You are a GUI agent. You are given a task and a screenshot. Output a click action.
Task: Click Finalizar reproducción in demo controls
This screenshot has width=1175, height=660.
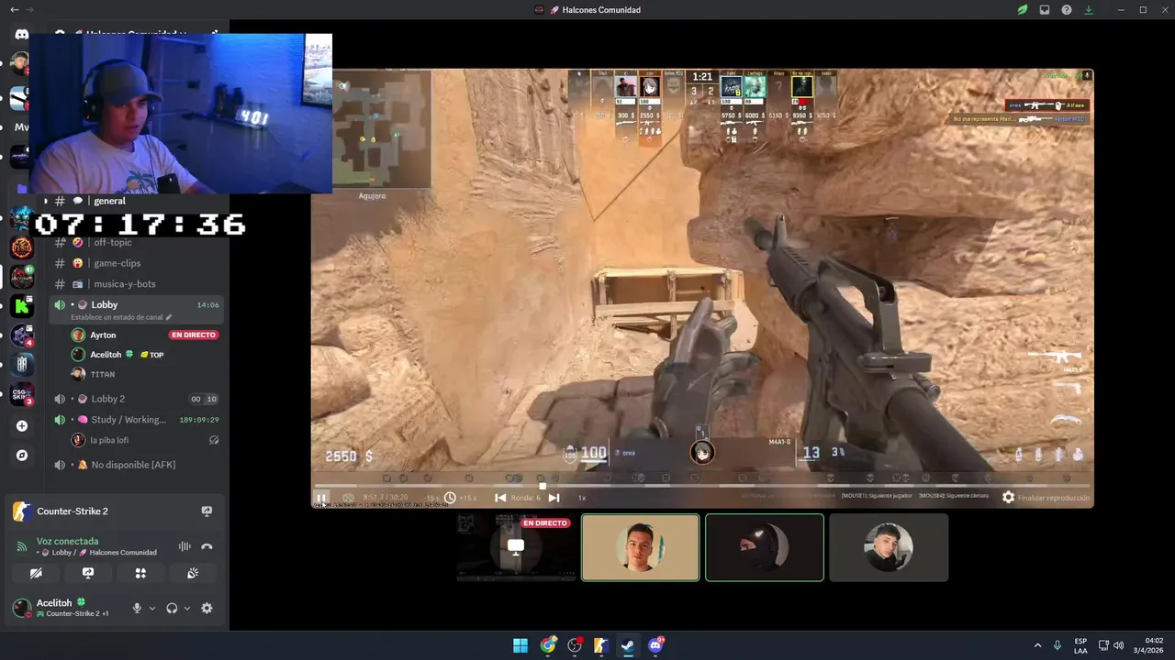tap(1054, 498)
